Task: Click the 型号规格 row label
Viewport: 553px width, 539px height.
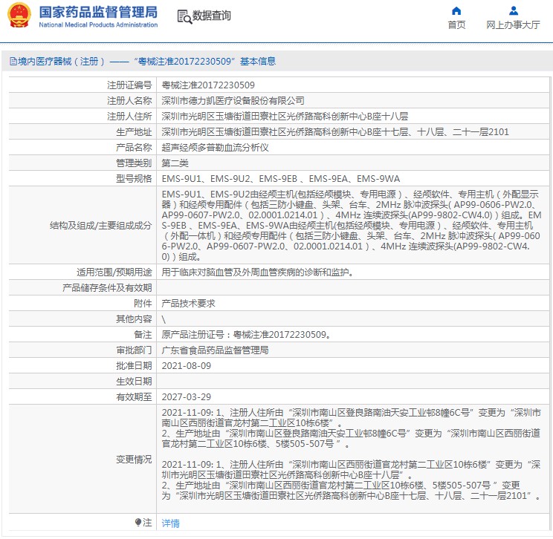Action: click(x=134, y=179)
